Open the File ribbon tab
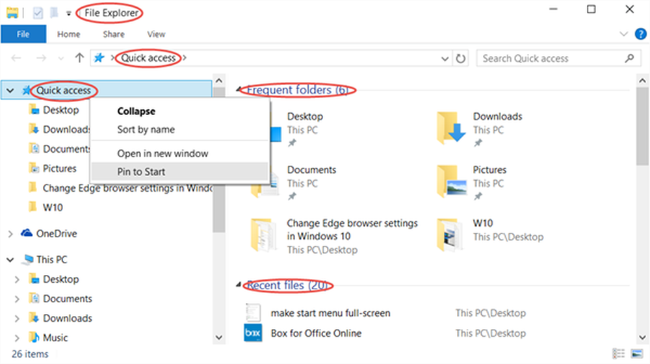The width and height of the screenshot is (650, 364). coord(23,34)
